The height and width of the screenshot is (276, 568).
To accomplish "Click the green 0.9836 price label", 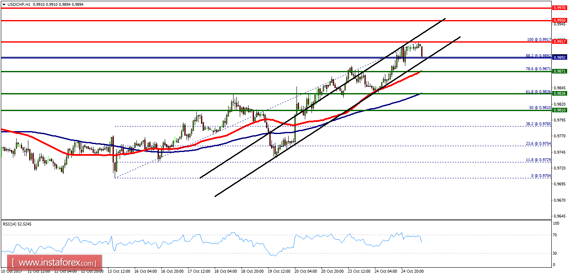I will tap(559, 94).
